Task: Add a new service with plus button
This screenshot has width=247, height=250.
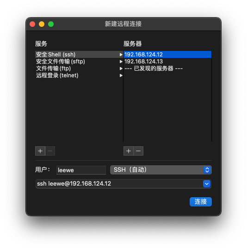Action: 40,151
